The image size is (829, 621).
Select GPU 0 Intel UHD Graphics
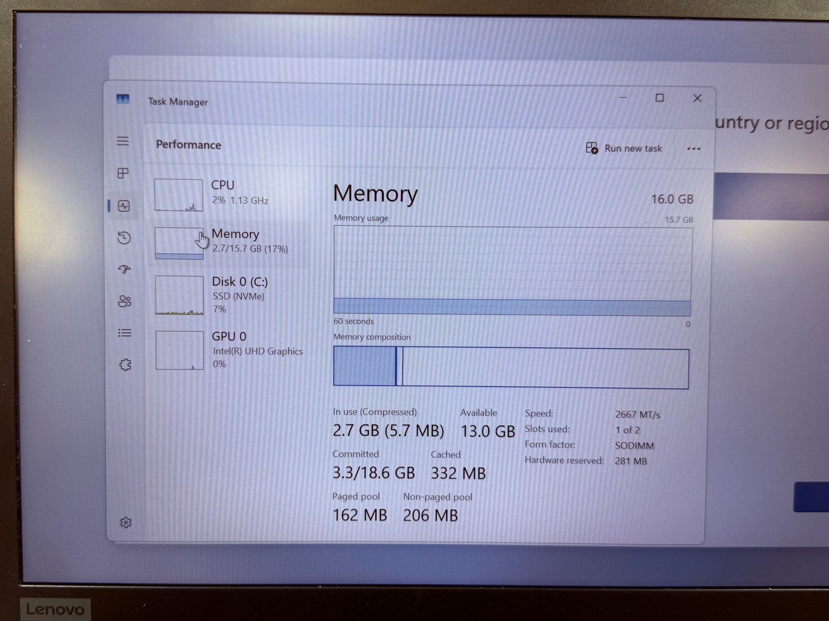[x=235, y=349]
